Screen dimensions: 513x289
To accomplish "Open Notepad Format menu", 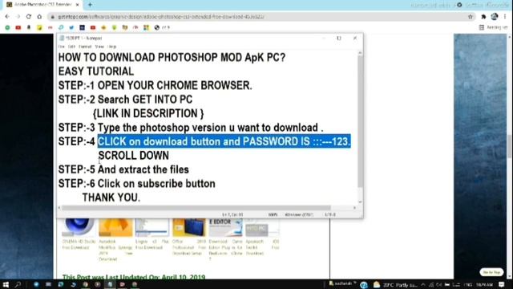I will pos(85,47).
